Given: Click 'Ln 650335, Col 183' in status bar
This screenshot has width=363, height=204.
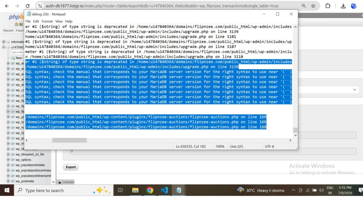Looking at the screenshot, I should point(191,147).
